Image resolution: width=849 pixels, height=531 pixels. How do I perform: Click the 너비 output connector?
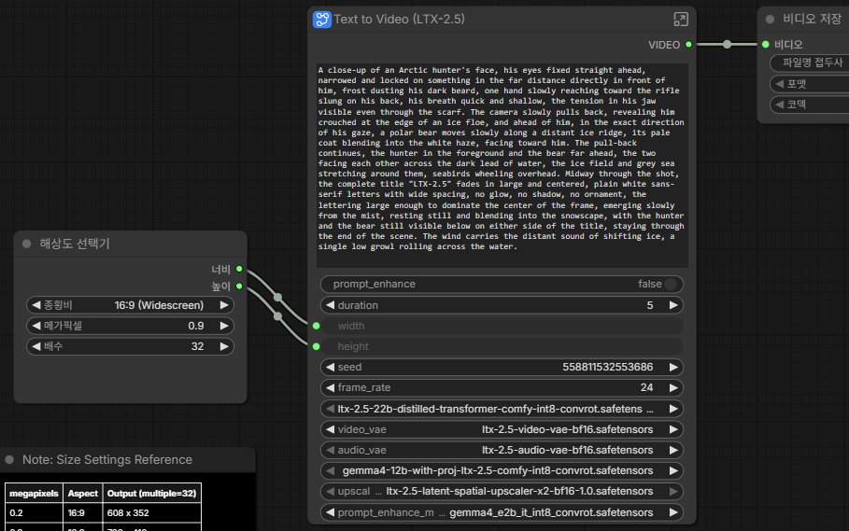[x=239, y=269]
